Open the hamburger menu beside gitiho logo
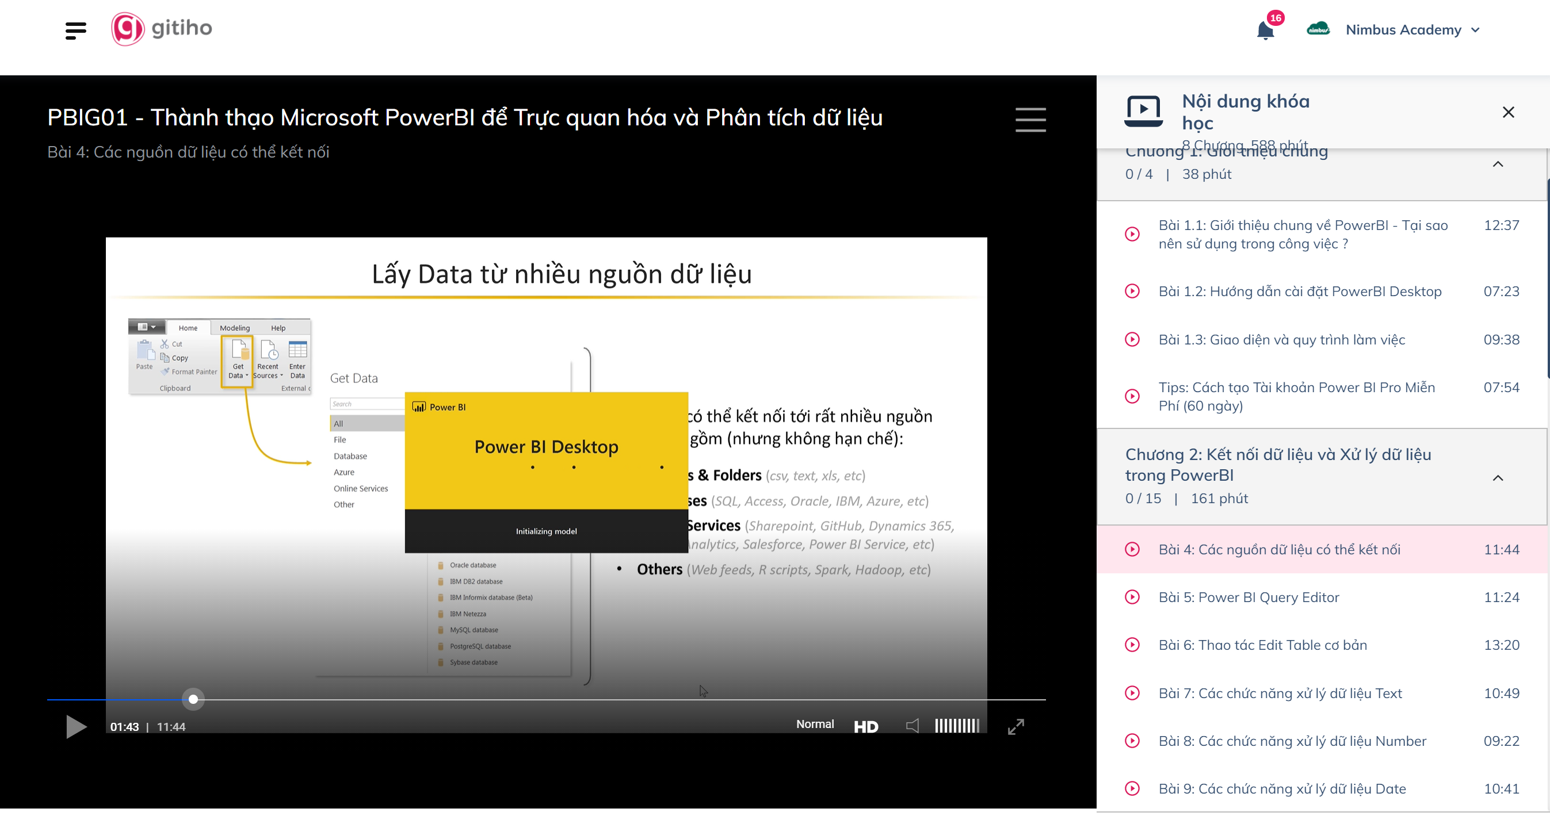The width and height of the screenshot is (1550, 816). [x=76, y=30]
